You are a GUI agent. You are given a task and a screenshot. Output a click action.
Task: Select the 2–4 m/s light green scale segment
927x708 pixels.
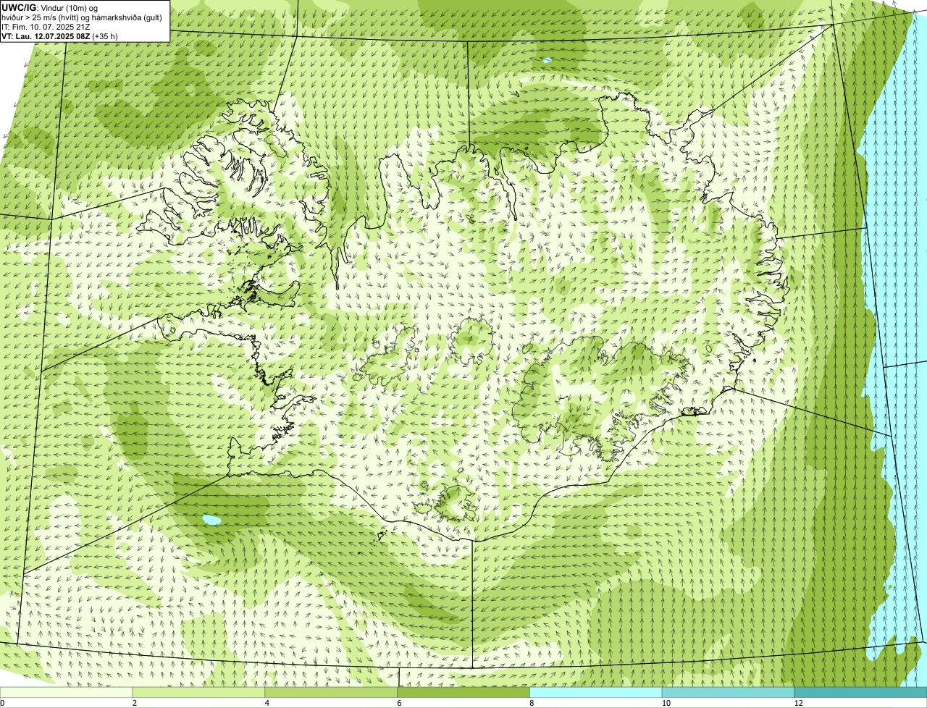[x=199, y=692]
